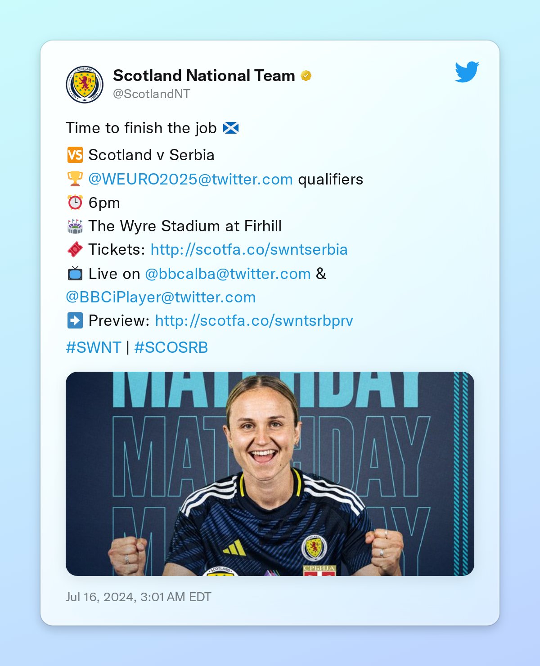Click the Twitter bird logo
540x666 pixels.
pyautogui.click(x=467, y=72)
